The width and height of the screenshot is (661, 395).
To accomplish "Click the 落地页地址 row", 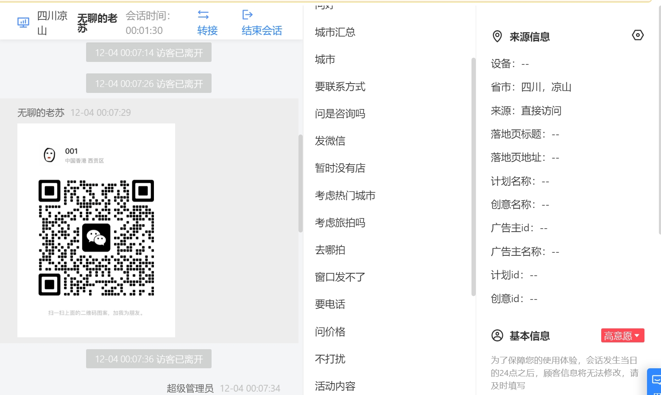I will click(x=525, y=157).
